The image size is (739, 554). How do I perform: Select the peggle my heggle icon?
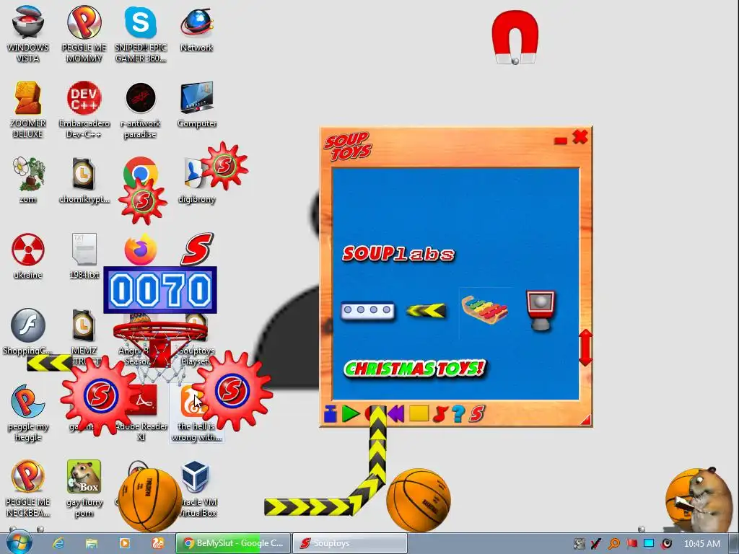click(x=28, y=413)
